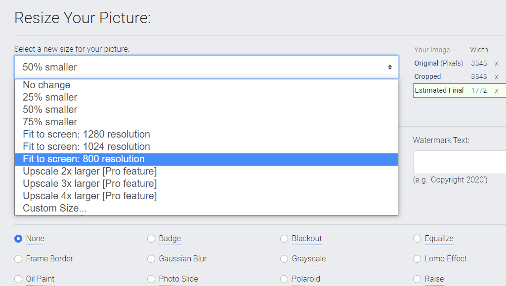Select the Polaroid radio button
This screenshot has height=286, width=506.
[x=284, y=279]
